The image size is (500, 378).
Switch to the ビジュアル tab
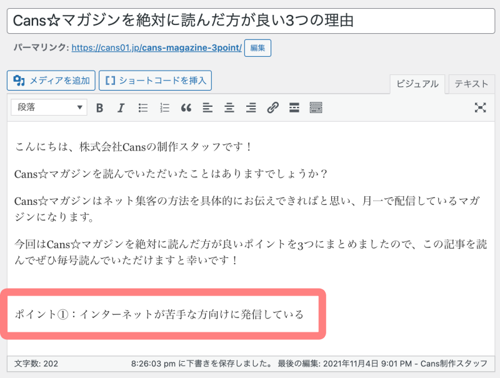pyautogui.click(x=417, y=84)
